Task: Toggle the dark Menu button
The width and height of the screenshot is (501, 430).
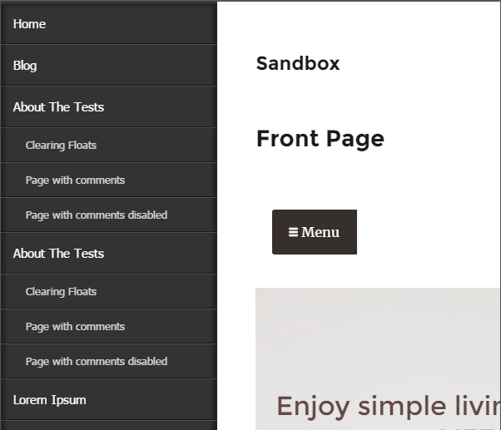Action: pyautogui.click(x=315, y=232)
